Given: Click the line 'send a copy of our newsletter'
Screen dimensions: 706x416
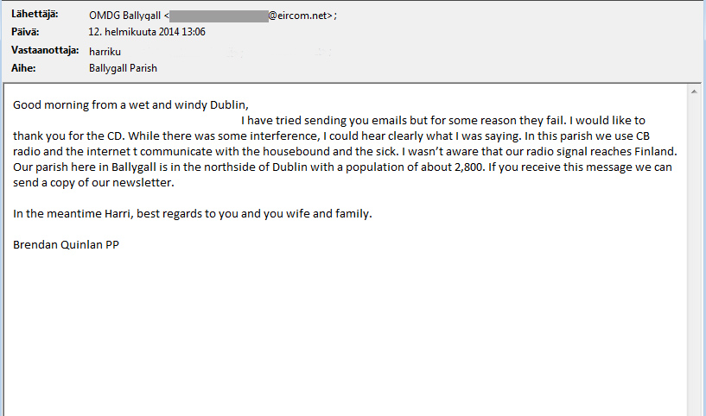Looking at the screenshot, I should click(93, 183).
